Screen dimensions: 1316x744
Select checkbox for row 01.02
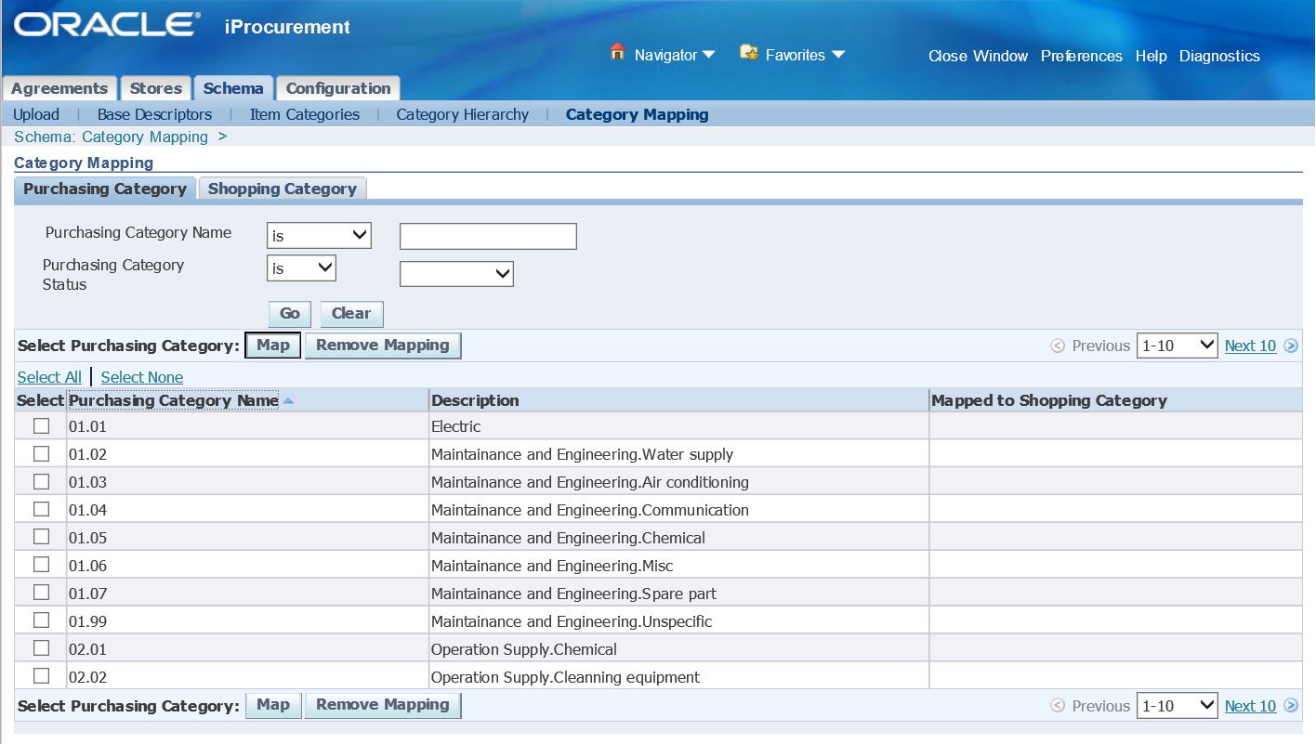(x=41, y=454)
